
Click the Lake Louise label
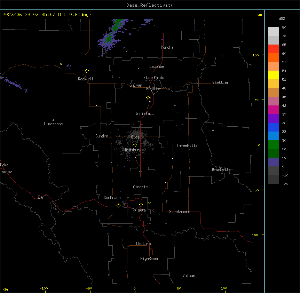pos(6,168)
